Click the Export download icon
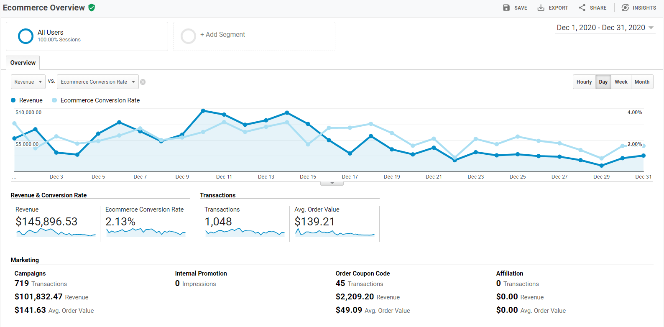664x327 pixels. click(541, 8)
